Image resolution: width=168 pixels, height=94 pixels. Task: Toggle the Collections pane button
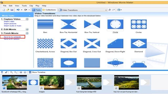point(49,10)
